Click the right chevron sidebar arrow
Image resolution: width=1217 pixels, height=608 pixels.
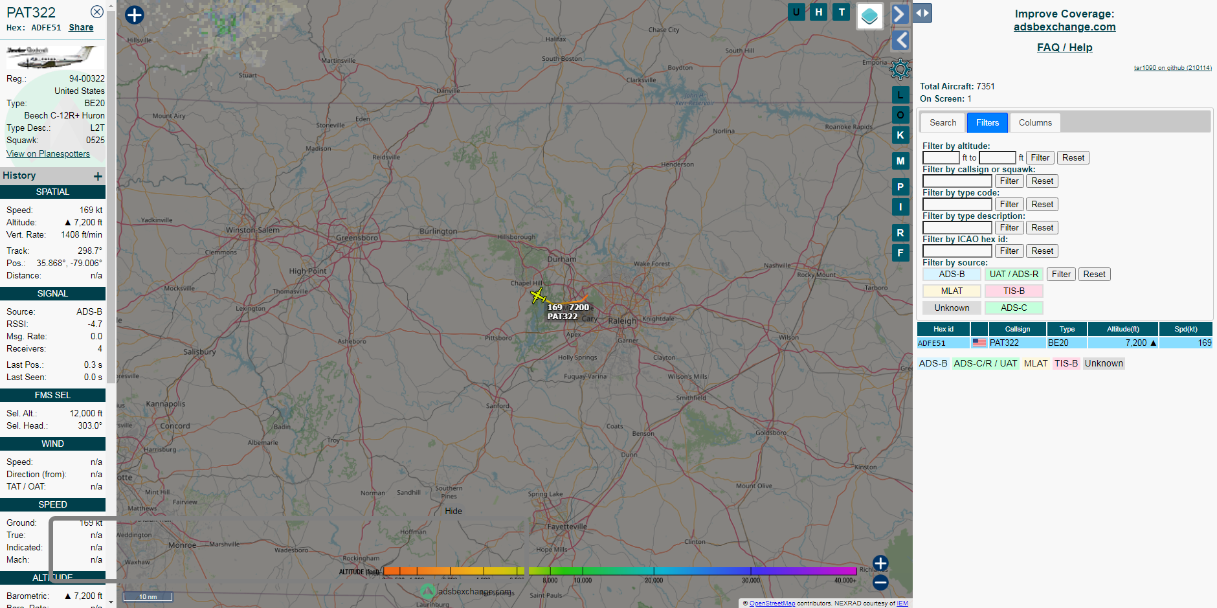[900, 14]
